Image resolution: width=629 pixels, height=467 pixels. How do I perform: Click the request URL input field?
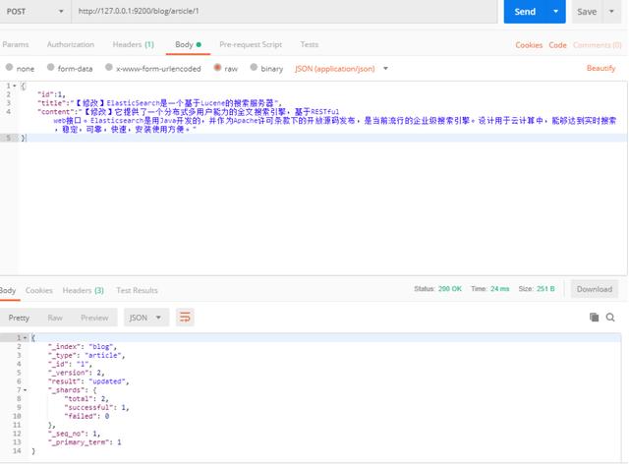284,11
